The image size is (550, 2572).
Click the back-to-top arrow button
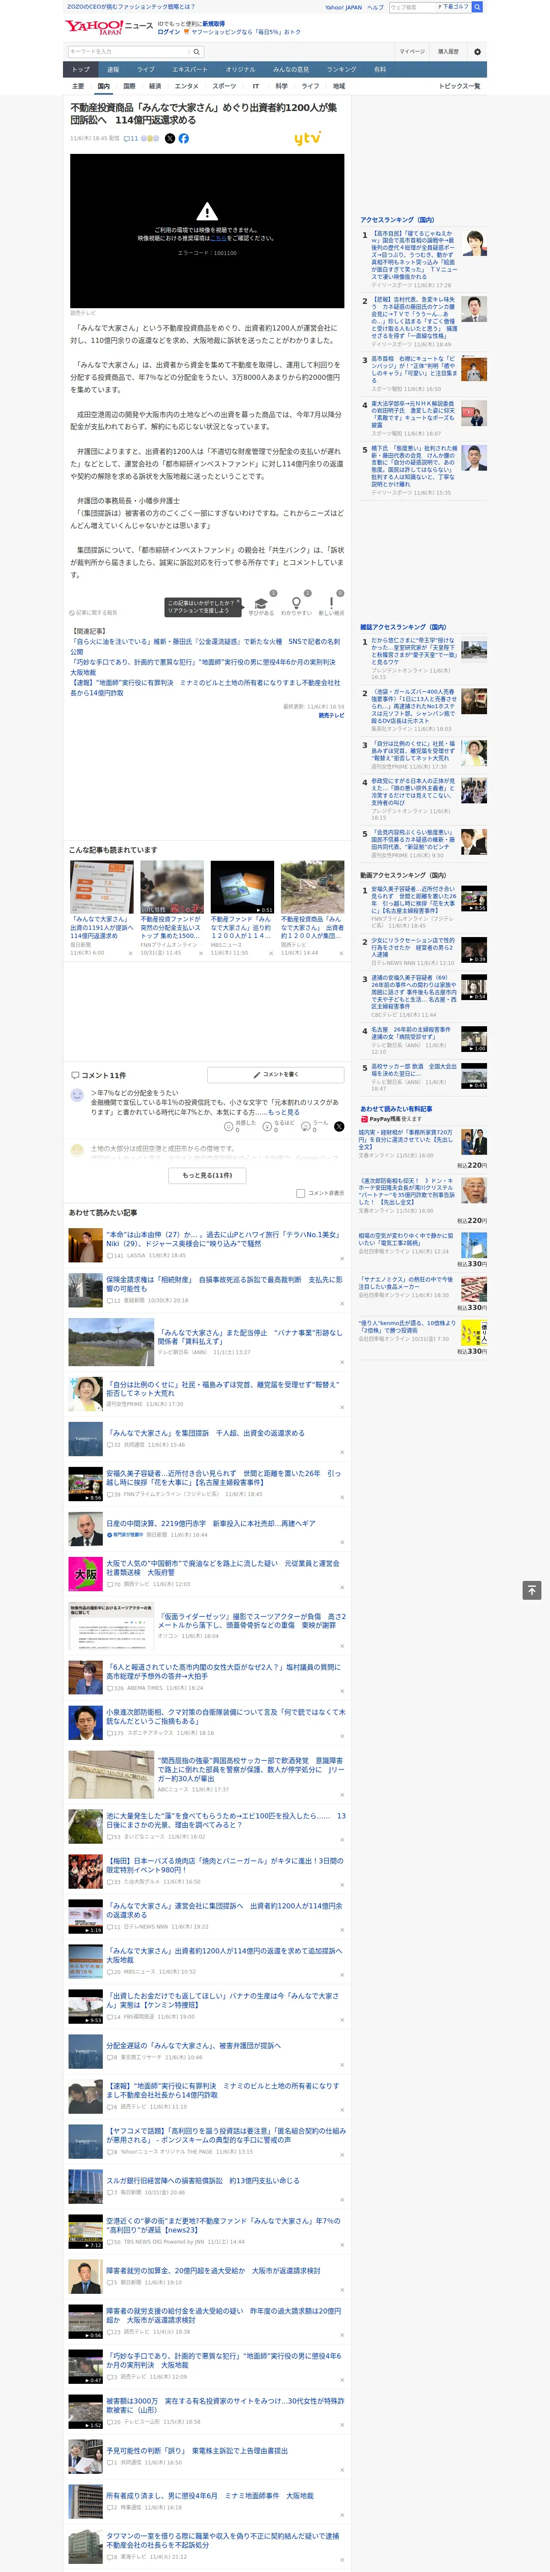[532, 1589]
